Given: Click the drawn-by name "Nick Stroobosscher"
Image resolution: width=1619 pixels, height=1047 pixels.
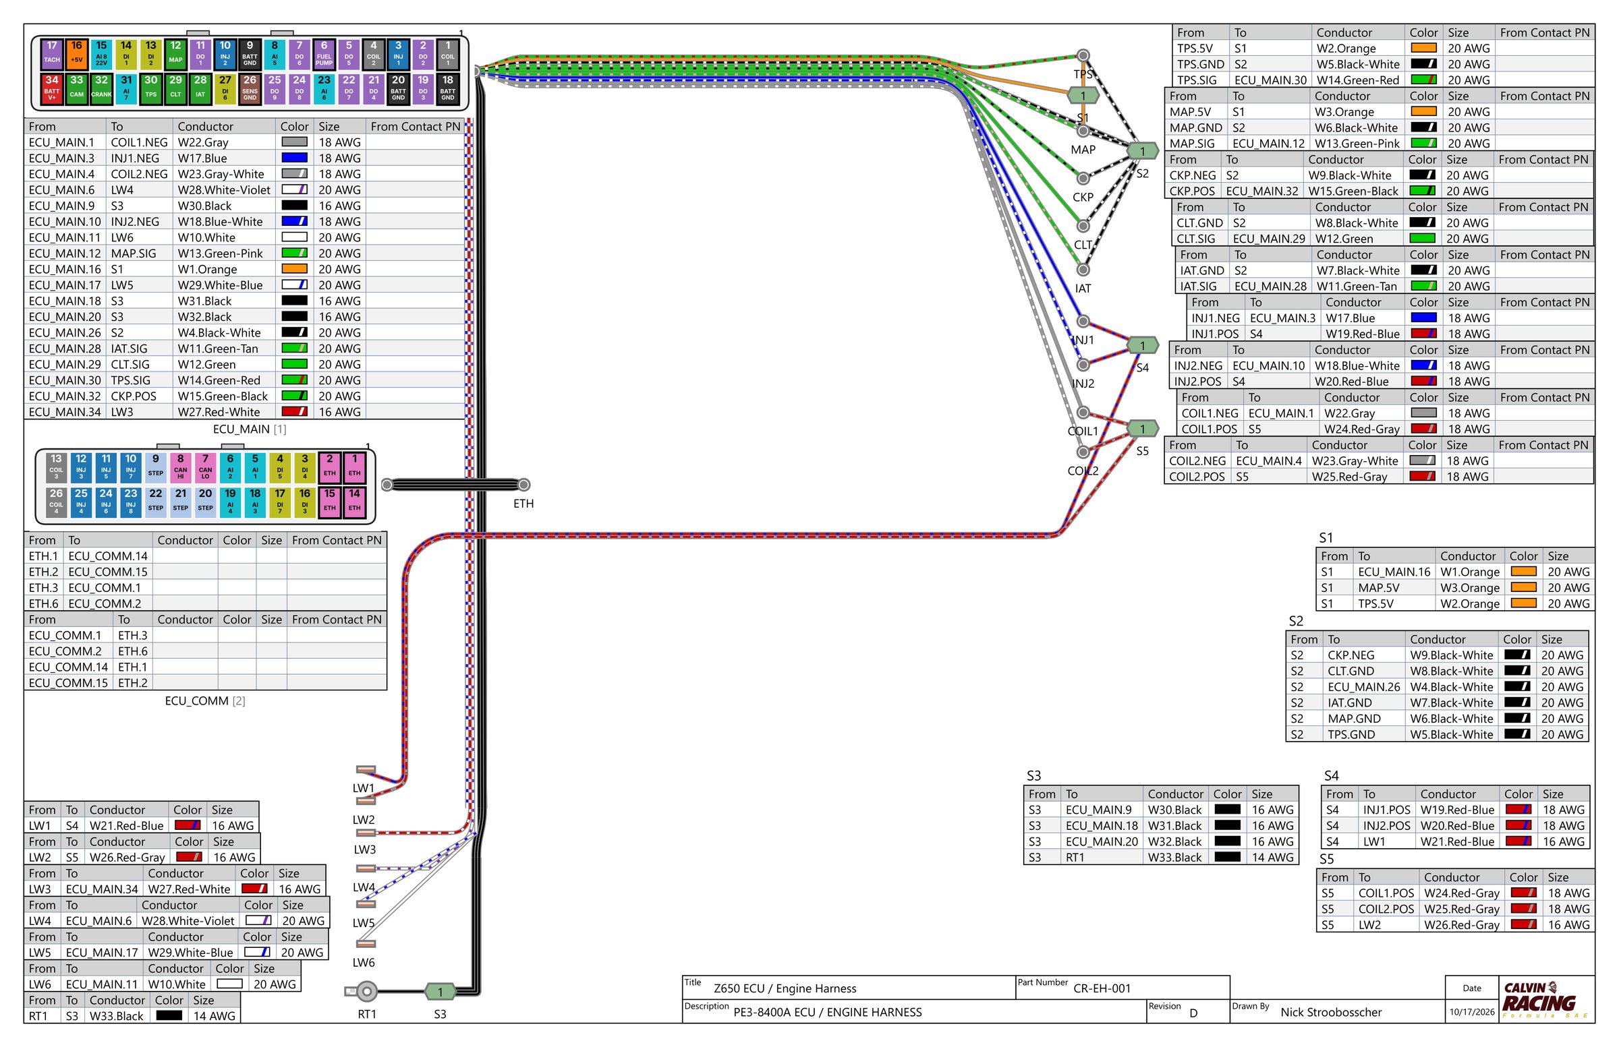Looking at the screenshot, I should [1330, 1013].
